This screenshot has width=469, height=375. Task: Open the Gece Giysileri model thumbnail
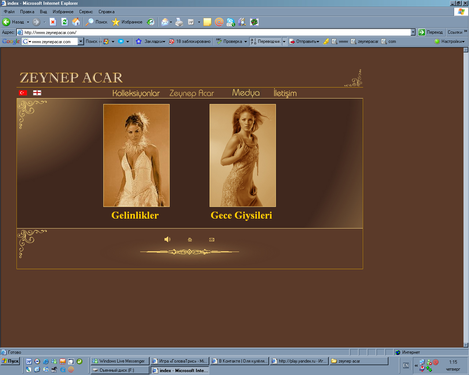242,155
